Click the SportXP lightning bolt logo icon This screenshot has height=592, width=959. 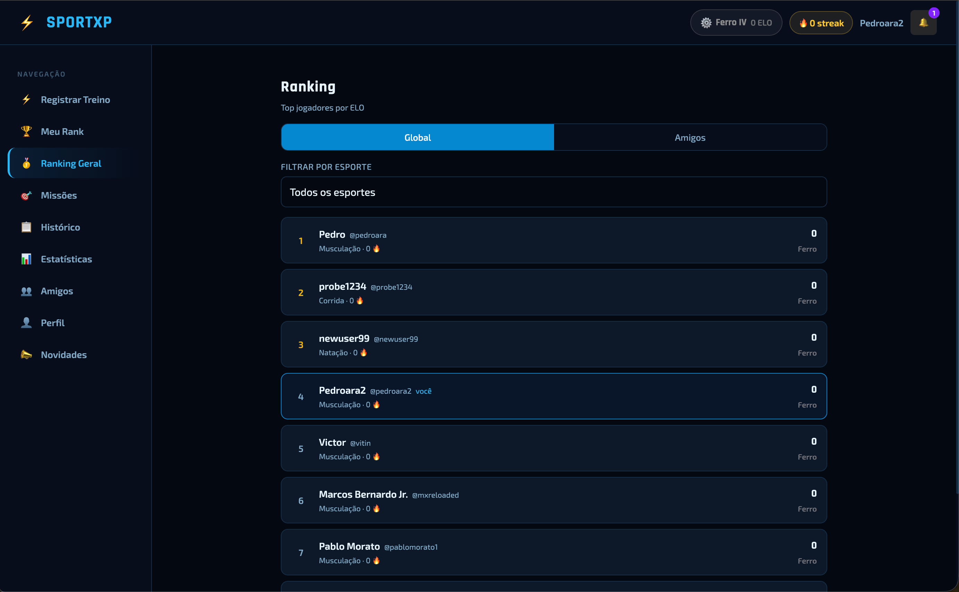tap(27, 22)
